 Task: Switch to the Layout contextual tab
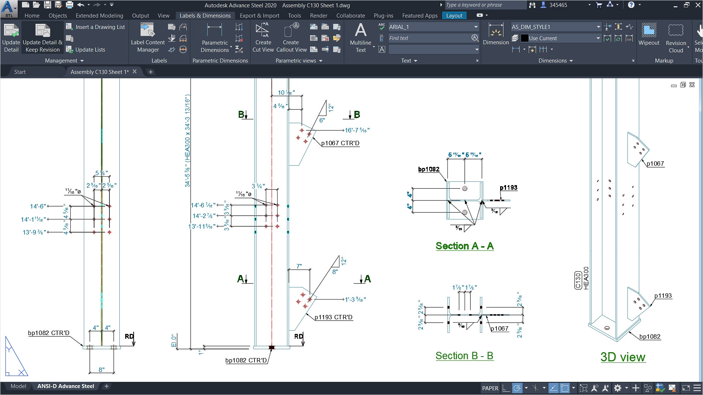click(x=454, y=15)
